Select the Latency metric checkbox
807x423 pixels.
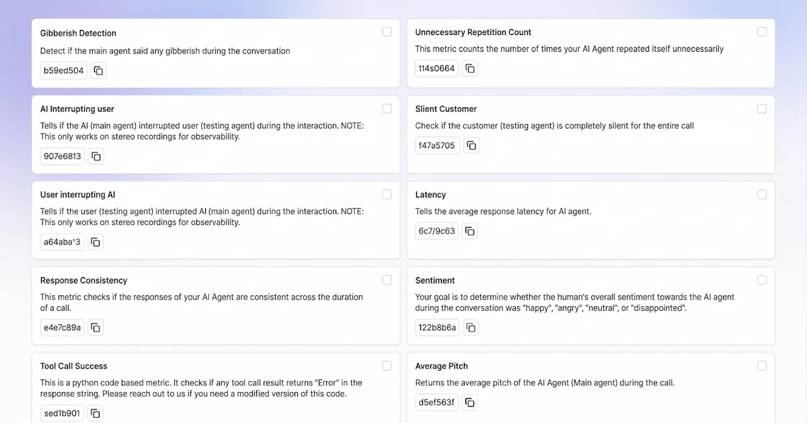pos(762,195)
